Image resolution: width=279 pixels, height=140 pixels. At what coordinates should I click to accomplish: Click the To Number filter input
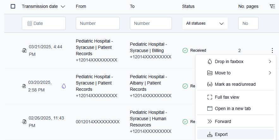pyautogui.click(x=151, y=23)
